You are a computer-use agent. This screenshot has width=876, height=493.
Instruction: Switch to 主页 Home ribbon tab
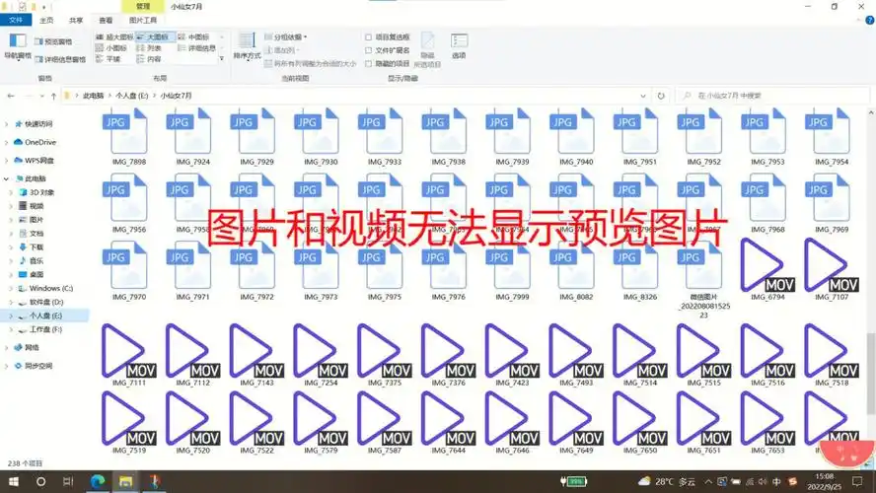pos(46,20)
